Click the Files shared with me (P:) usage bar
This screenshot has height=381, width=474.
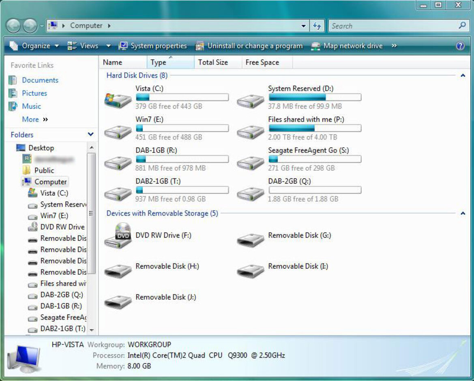pyautogui.click(x=315, y=128)
